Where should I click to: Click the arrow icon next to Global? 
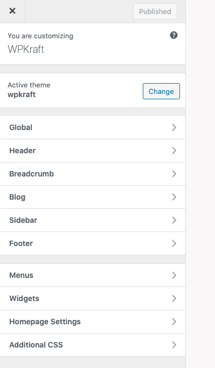click(x=174, y=127)
